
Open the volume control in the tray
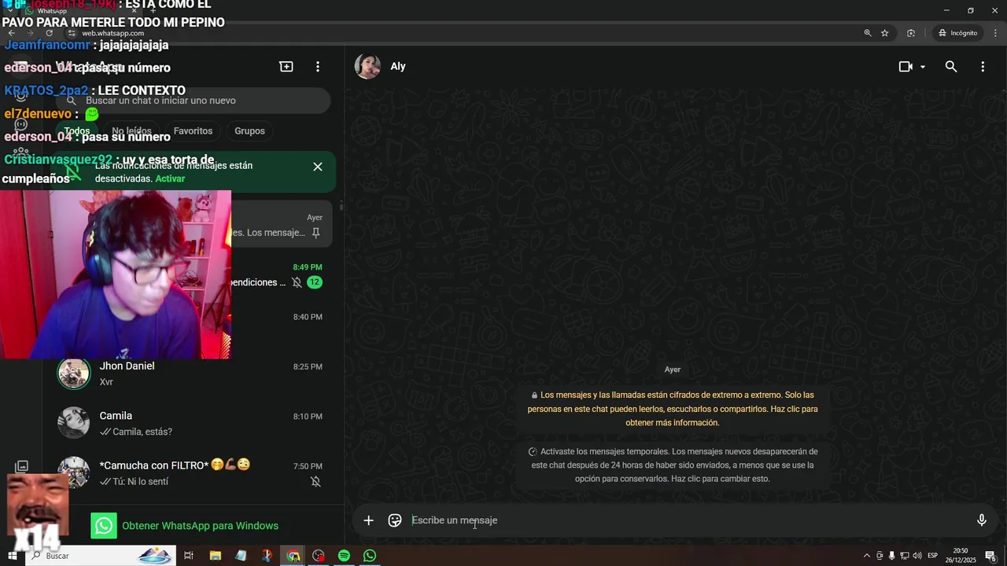pos(917,556)
